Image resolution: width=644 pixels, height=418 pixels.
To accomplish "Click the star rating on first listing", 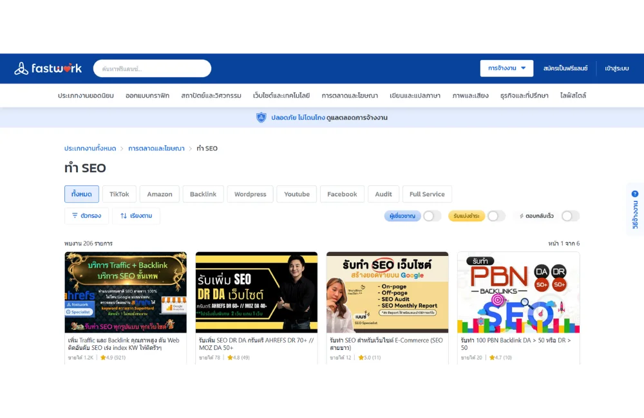I will click(103, 358).
